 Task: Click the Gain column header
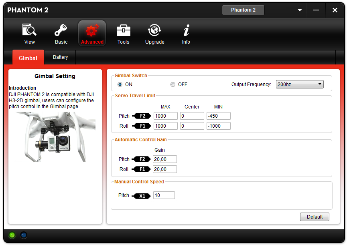(160, 150)
